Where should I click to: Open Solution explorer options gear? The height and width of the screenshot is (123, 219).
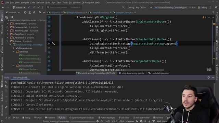pyautogui.click(x=40, y=12)
